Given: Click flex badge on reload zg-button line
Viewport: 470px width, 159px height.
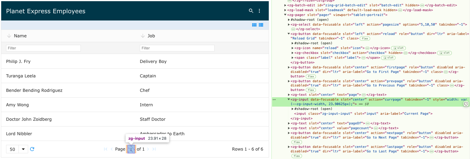Looking at the screenshot, I should click(x=365, y=39).
